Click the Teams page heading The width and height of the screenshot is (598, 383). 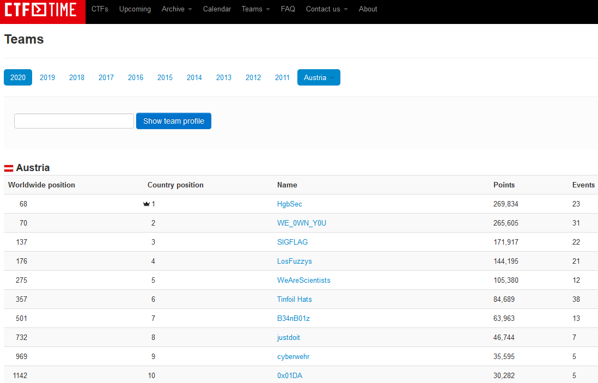tap(24, 39)
